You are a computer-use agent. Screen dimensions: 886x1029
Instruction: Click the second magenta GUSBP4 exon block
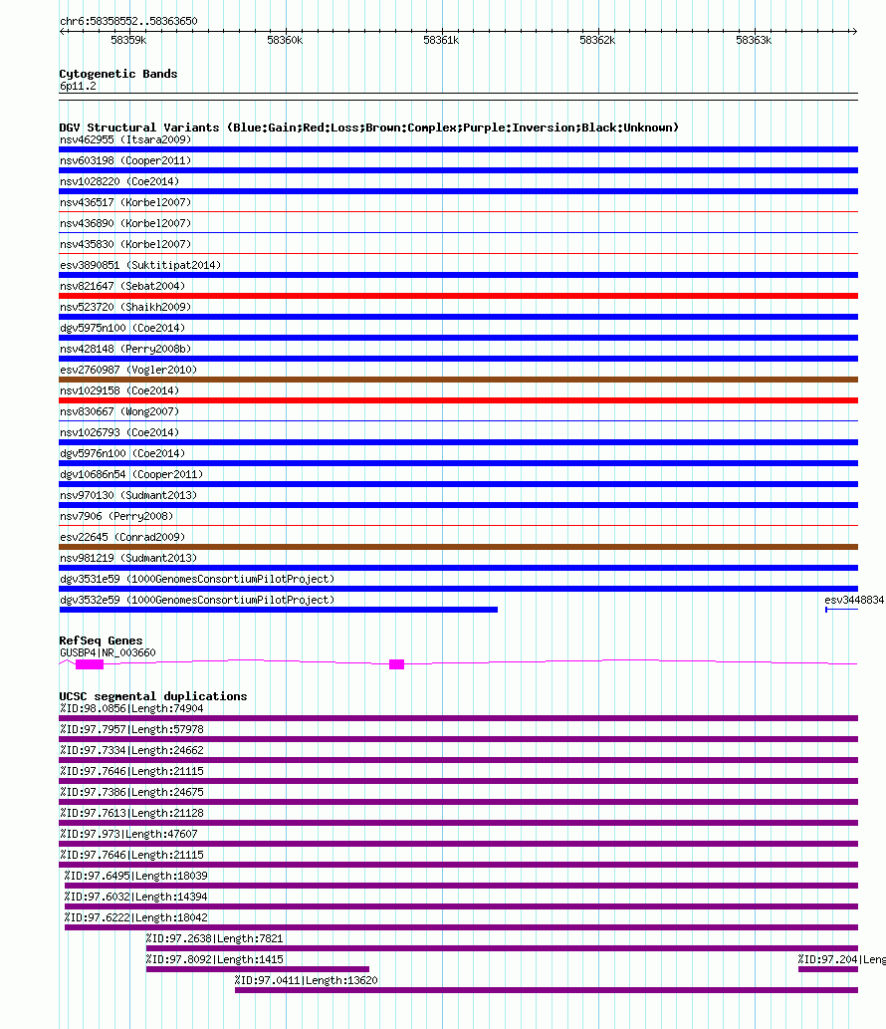(397, 664)
